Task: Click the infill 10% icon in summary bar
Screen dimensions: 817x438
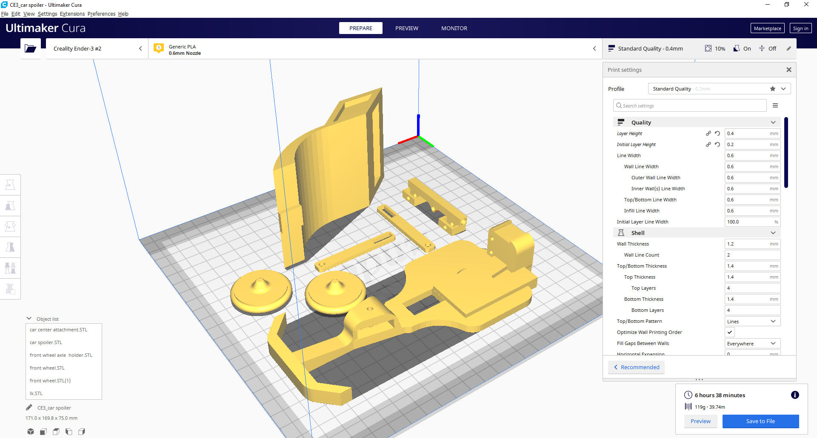Action: pos(708,48)
